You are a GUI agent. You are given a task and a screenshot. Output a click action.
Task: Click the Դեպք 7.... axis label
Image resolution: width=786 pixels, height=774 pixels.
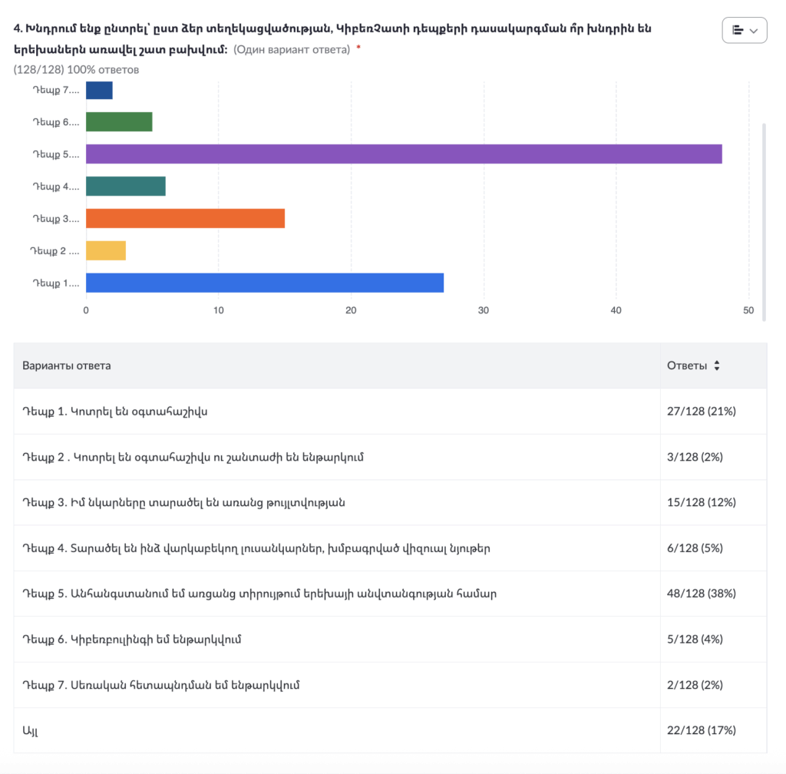56,90
